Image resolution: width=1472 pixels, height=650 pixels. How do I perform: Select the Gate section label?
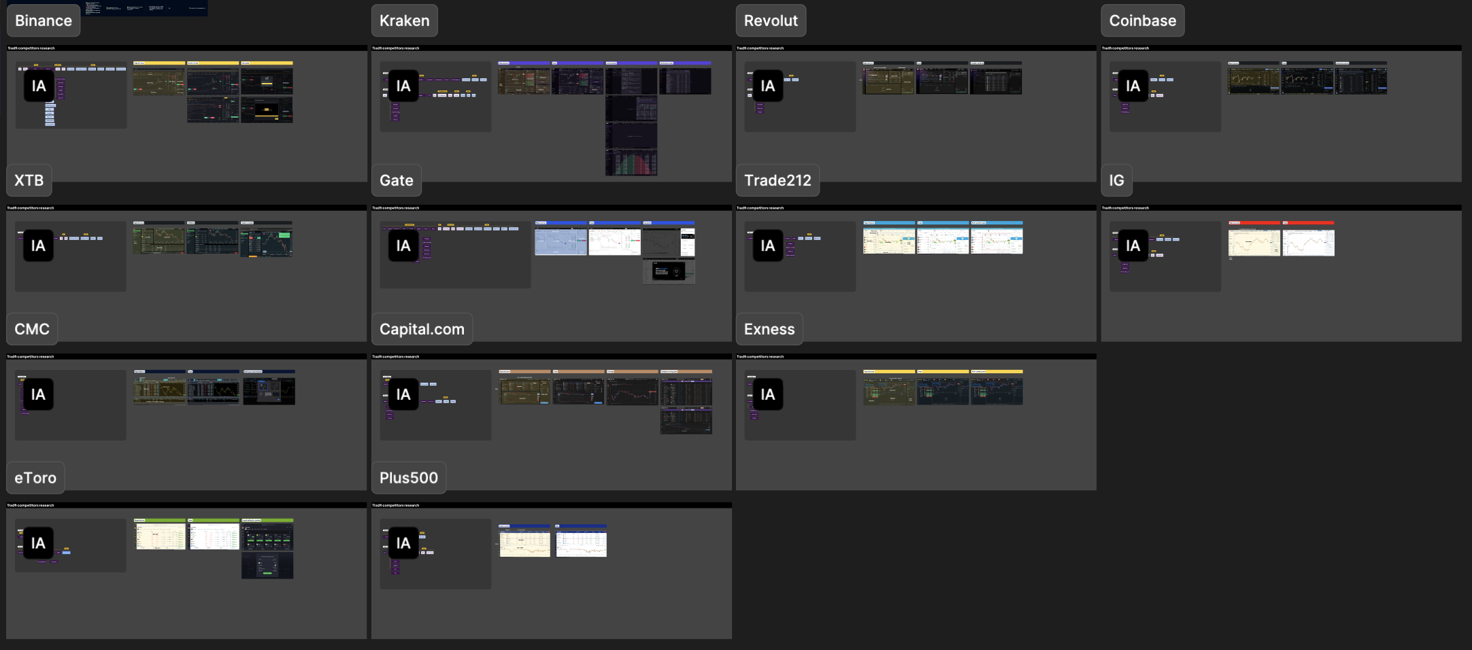[x=397, y=180]
